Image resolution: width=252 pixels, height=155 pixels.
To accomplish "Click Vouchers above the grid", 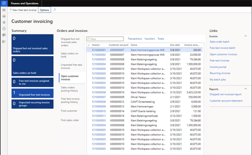I will click(x=149, y=39).
